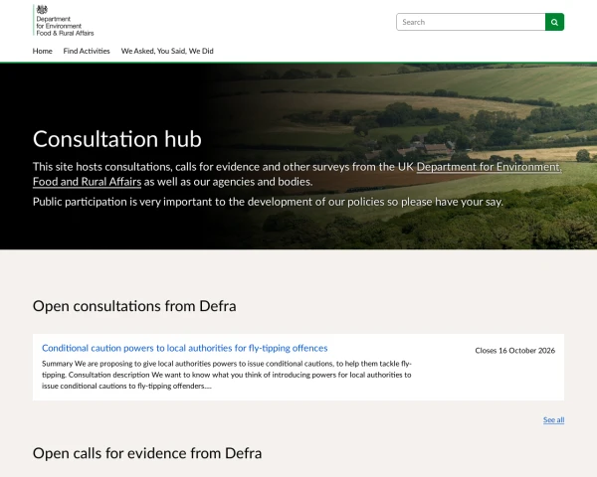Go to the Home menu item

tap(42, 51)
